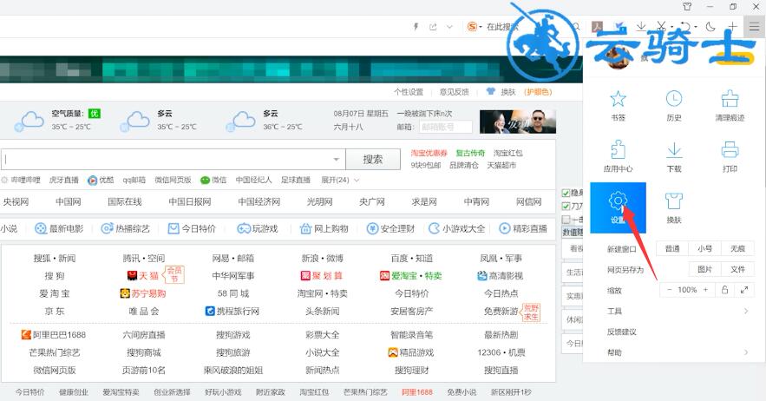
Task: Click the lightning speed-mode icon in address bar
Action: pyautogui.click(x=416, y=27)
